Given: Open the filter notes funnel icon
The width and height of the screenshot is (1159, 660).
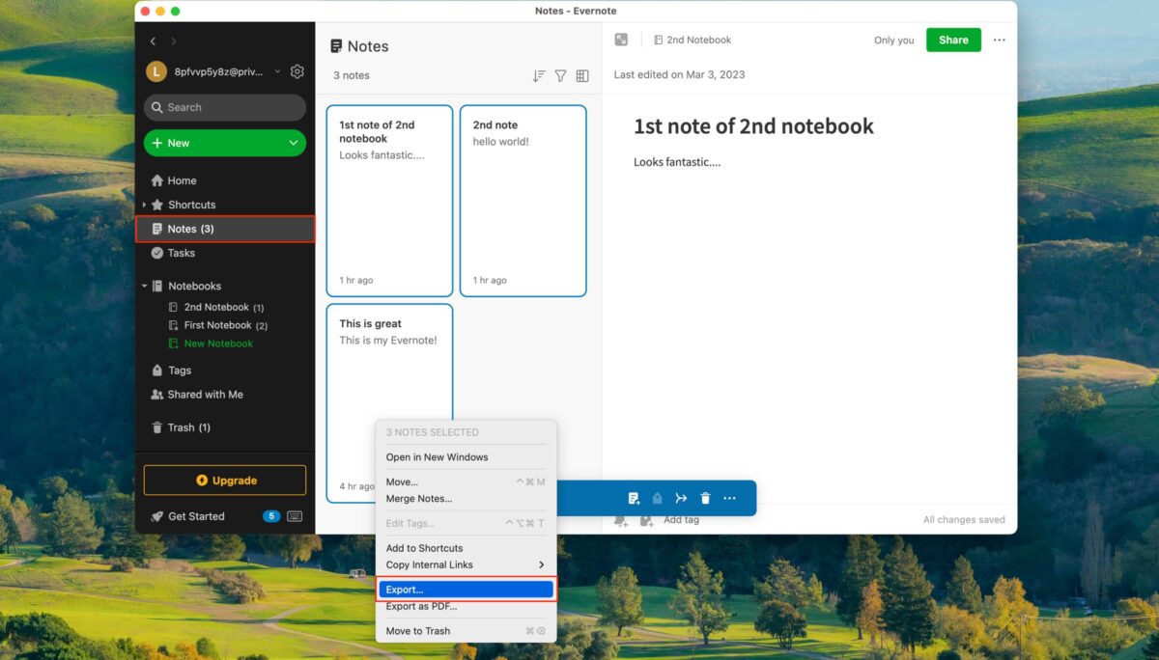Looking at the screenshot, I should (560, 75).
